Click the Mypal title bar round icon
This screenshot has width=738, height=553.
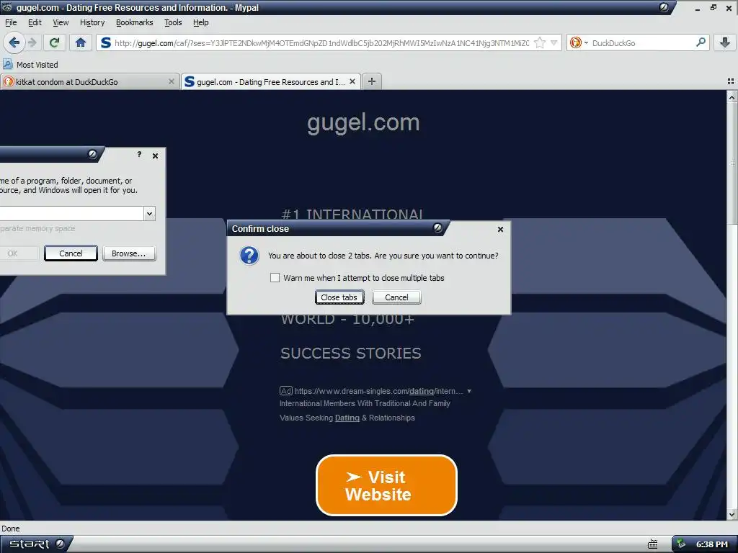click(664, 7)
